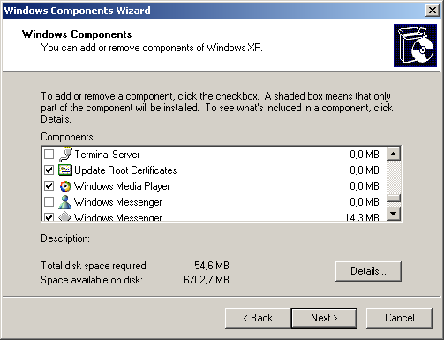Cancel the Windows Components Wizard
Viewport: 444px width, 340px height.
(x=399, y=318)
